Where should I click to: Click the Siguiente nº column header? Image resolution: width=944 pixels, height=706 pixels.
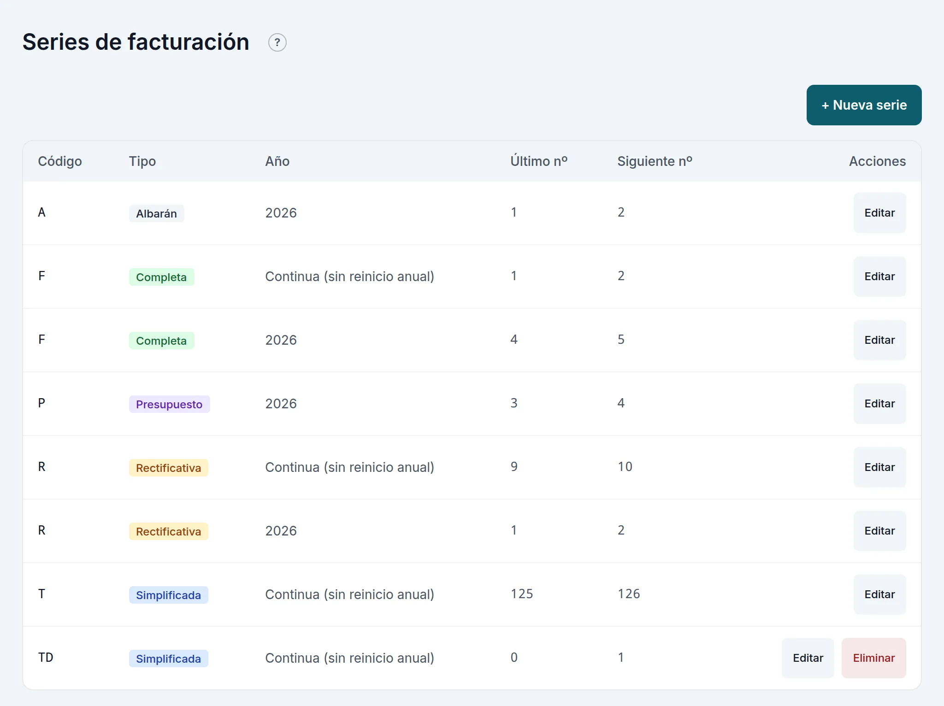[655, 161]
